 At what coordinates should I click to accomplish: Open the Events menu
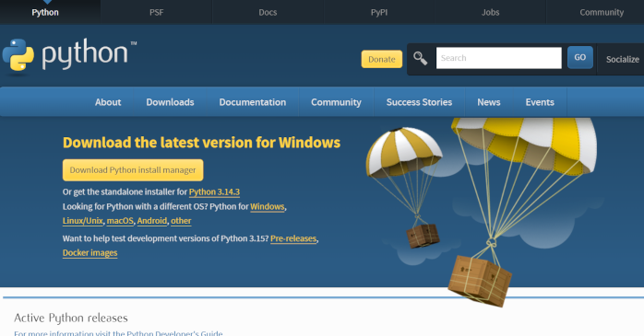540,102
